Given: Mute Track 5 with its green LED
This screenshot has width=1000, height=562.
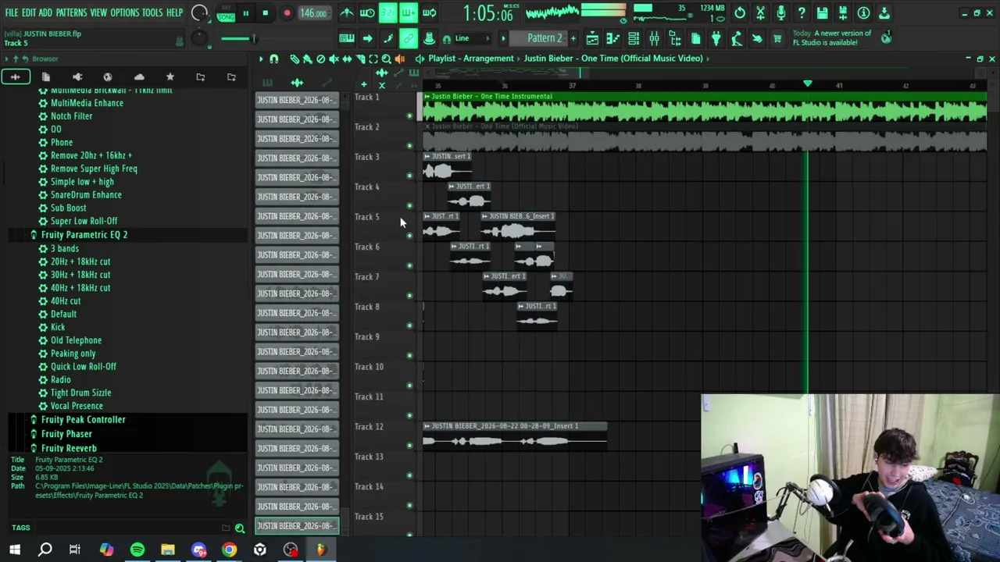Looking at the screenshot, I should [409, 236].
